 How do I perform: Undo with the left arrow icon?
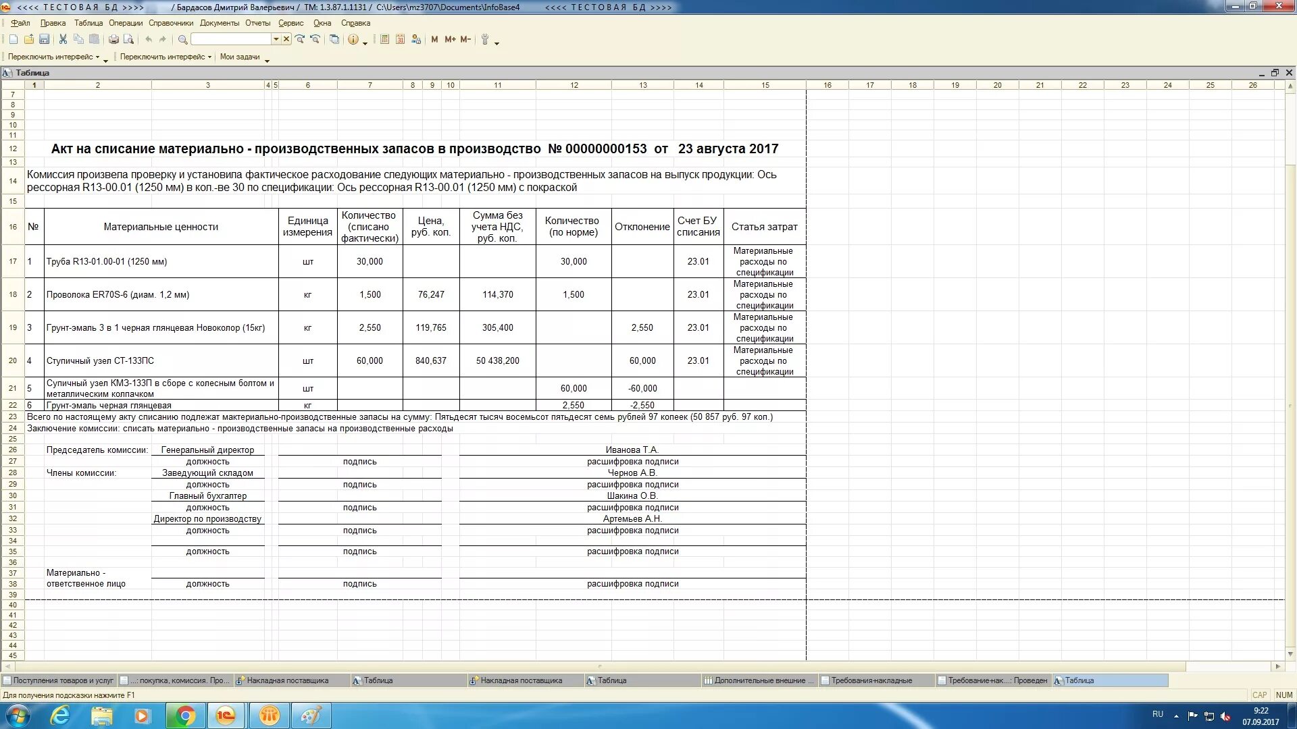tap(149, 40)
